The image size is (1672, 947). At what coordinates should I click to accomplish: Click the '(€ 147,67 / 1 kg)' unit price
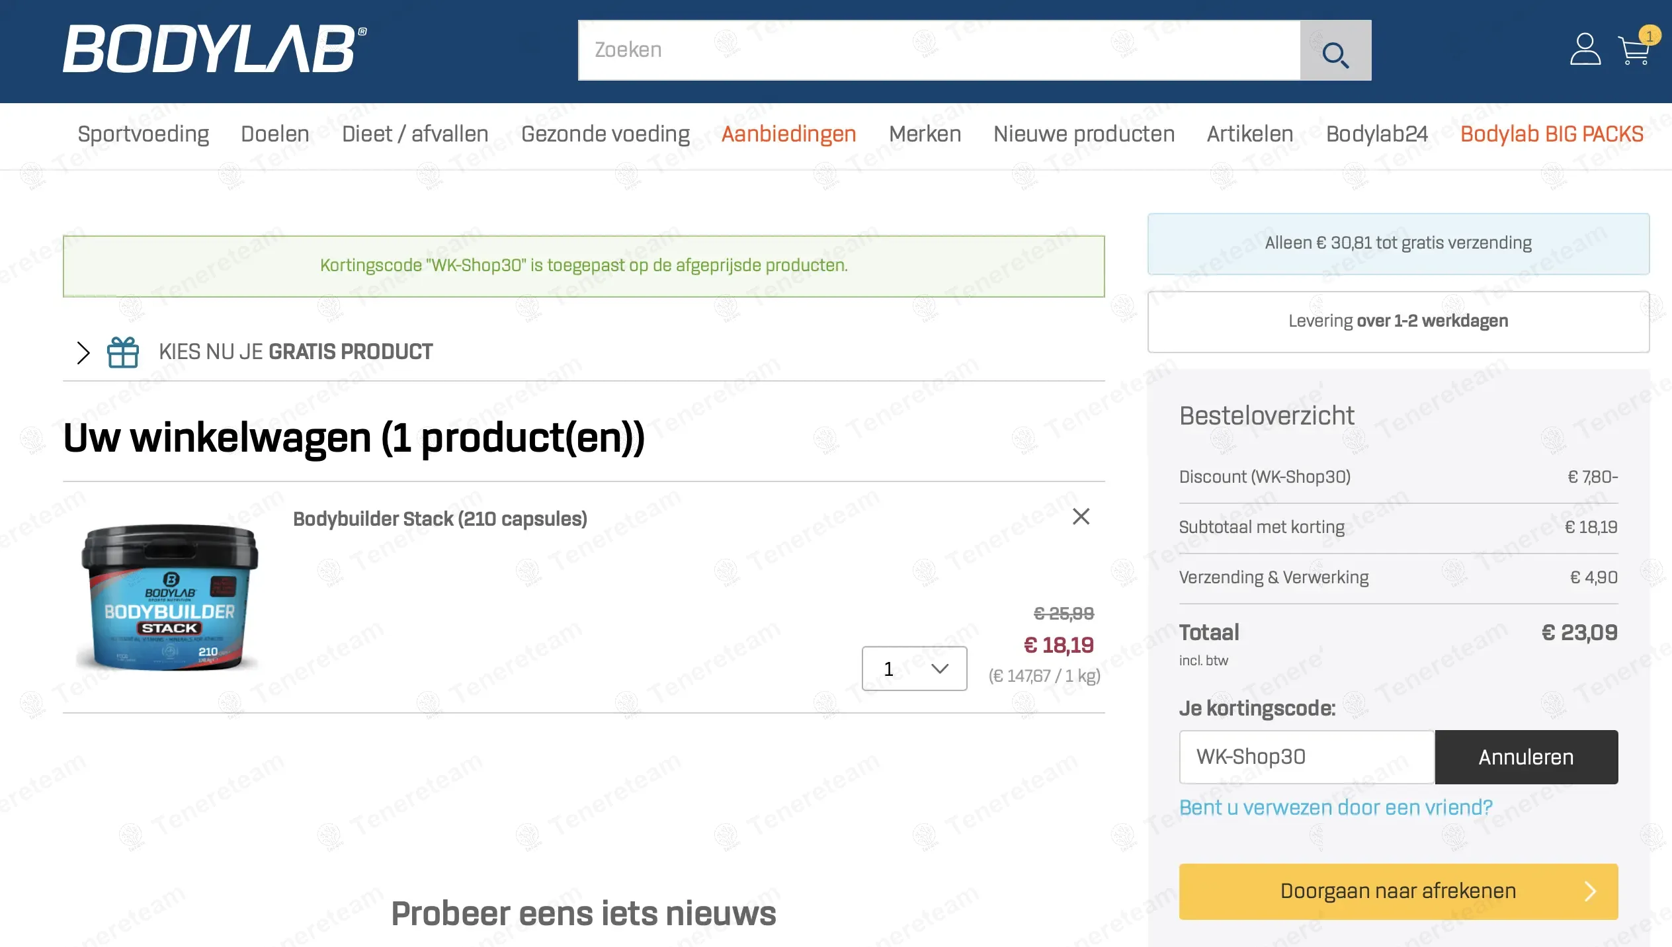tap(1044, 676)
